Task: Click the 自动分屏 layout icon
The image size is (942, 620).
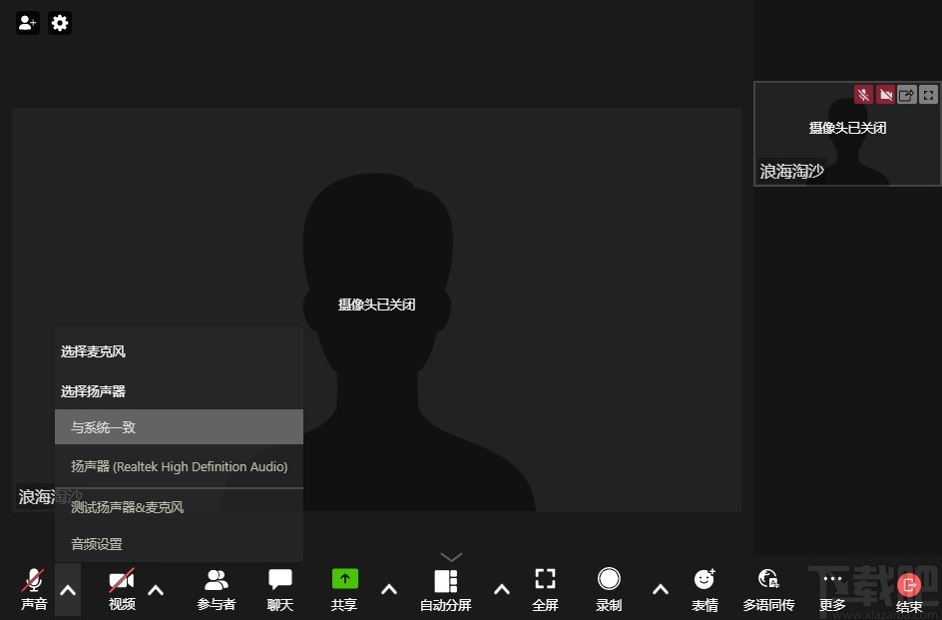Action: 445,588
